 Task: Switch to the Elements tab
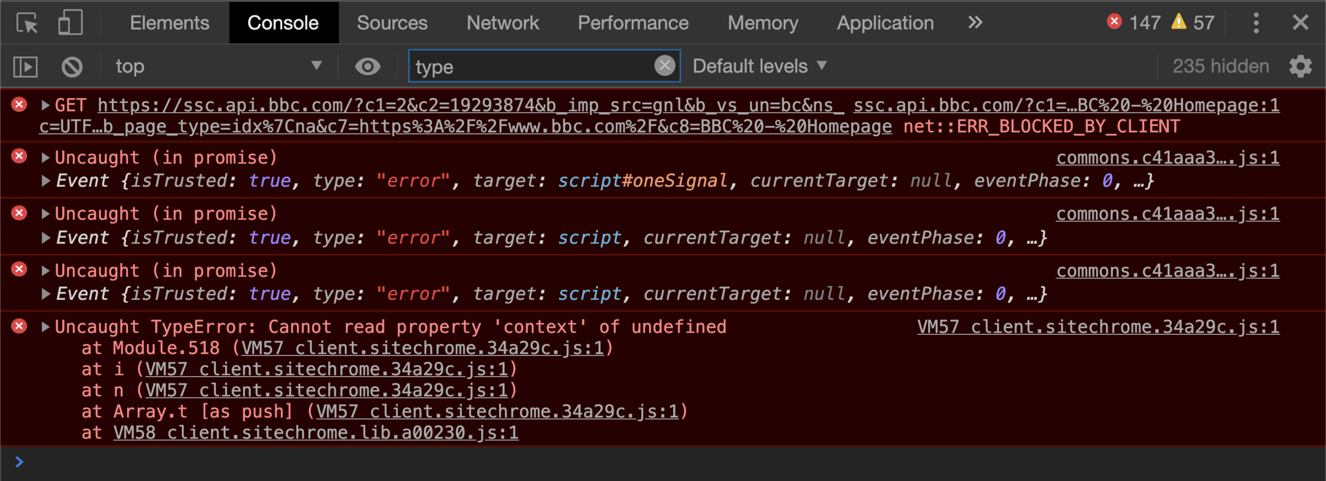point(169,23)
